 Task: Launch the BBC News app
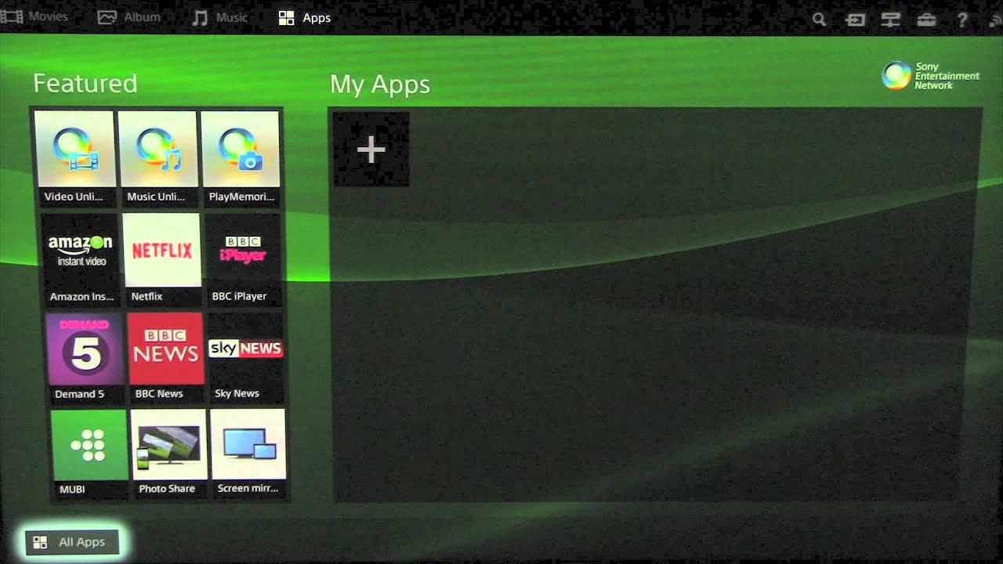coord(165,357)
